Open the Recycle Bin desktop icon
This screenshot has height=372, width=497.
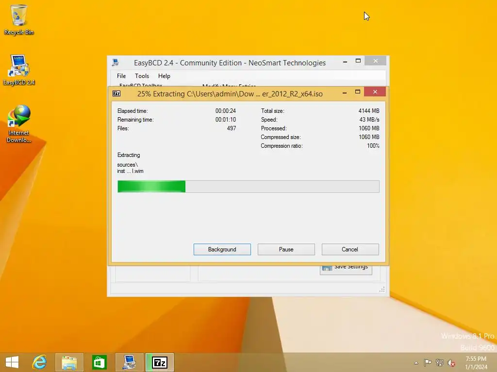pyautogui.click(x=19, y=19)
